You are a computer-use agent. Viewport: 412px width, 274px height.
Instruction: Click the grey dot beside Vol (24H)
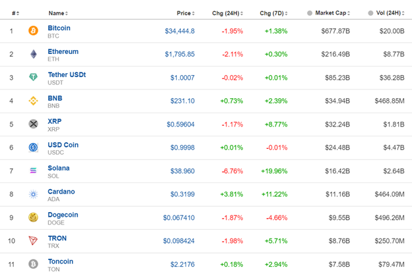370,13
